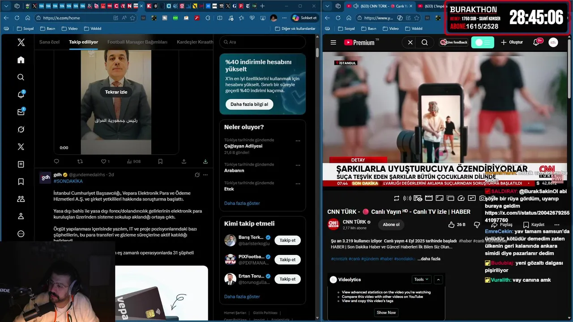
Task: Download the video tweet
Action: pyautogui.click(x=205, y=161)
